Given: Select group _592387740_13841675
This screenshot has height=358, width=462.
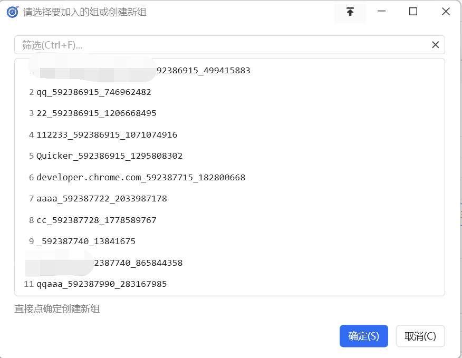Looking at the screenshot, I should click(229, 241).
